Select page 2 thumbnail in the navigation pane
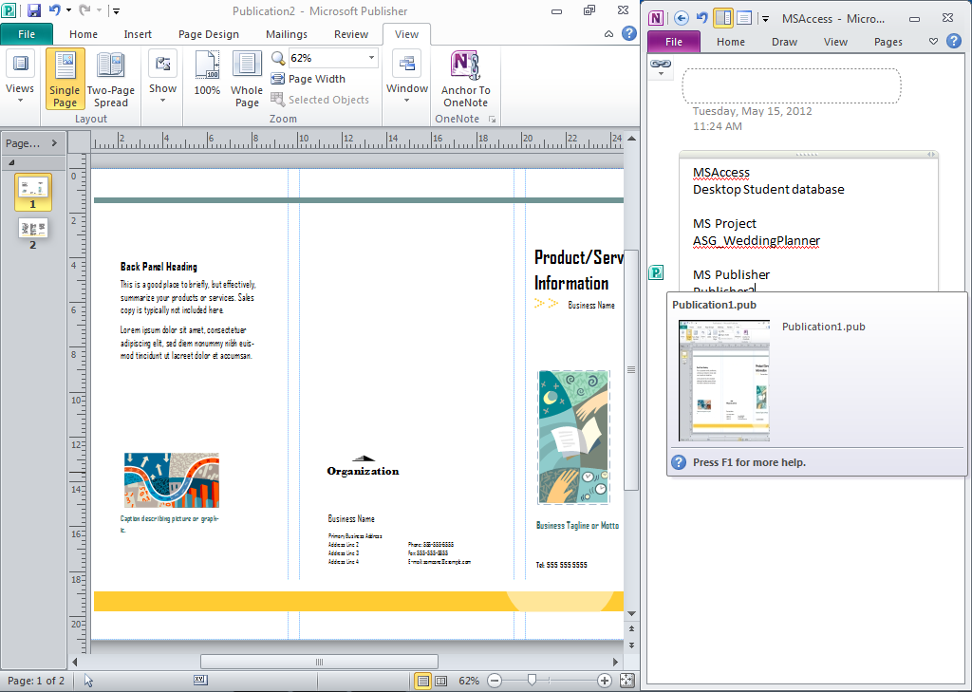This screenshot has width=972, height=692. pos(33,228)
